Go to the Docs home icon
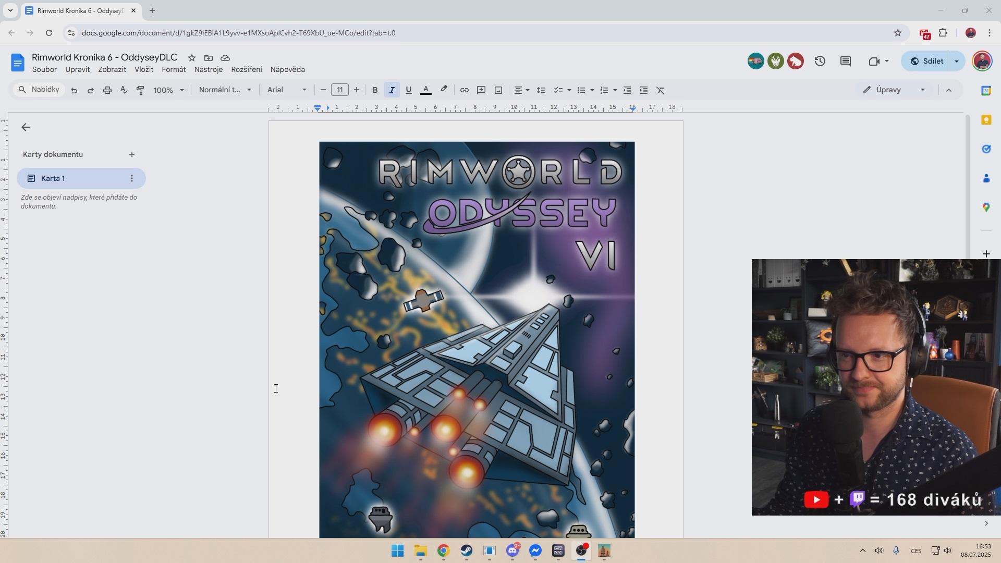This screenshot has width=1001, height=563. pyautogui.click(x=17, y=63)
